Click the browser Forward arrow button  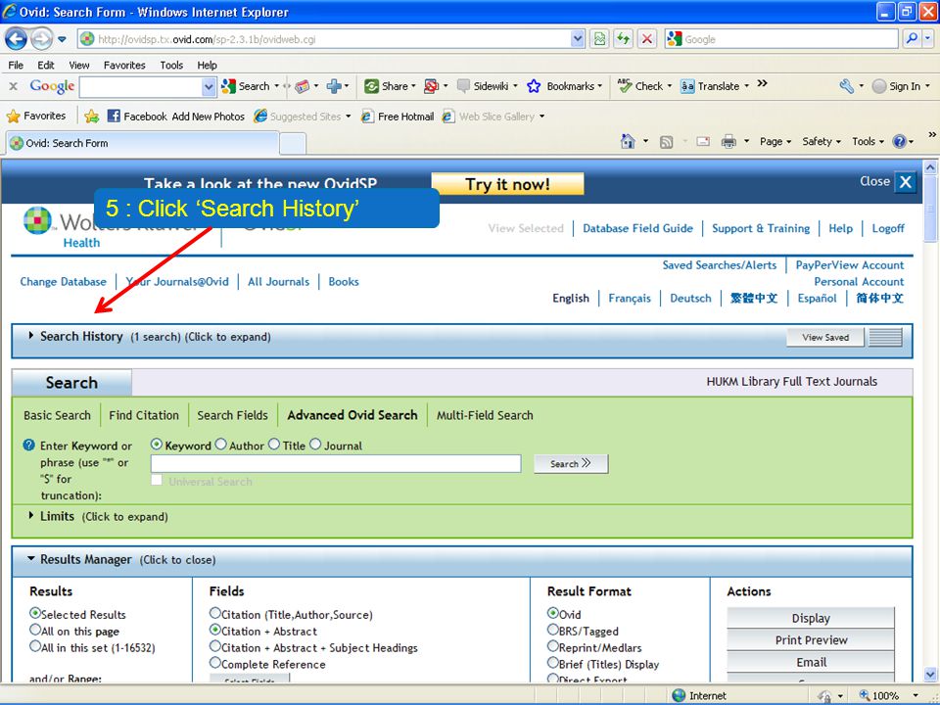tap(41, 39)
